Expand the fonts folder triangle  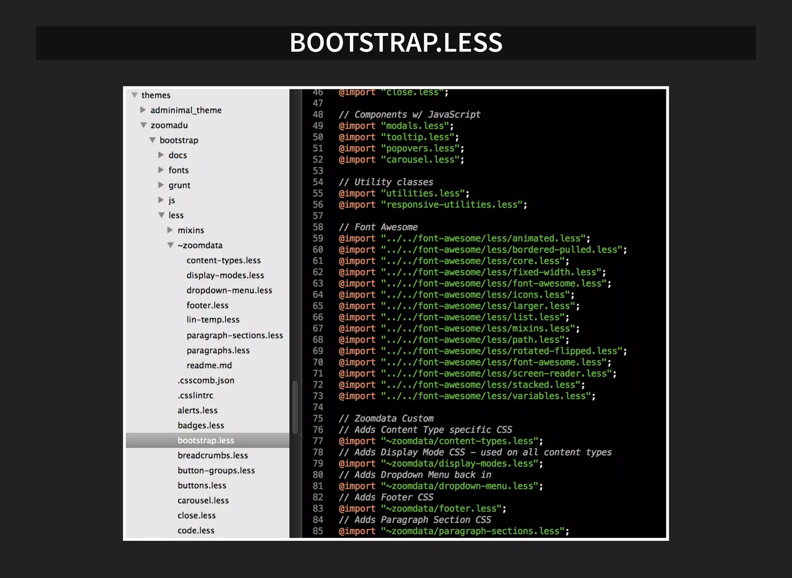point(161,170)
